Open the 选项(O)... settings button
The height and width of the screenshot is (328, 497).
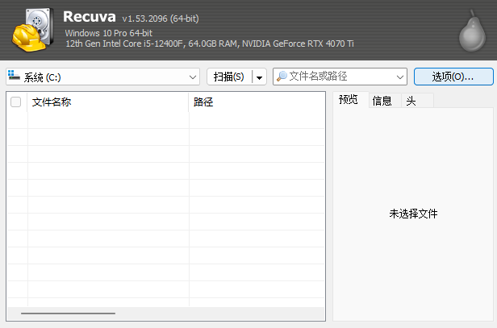pyautogui.click(x=453, y=77)
